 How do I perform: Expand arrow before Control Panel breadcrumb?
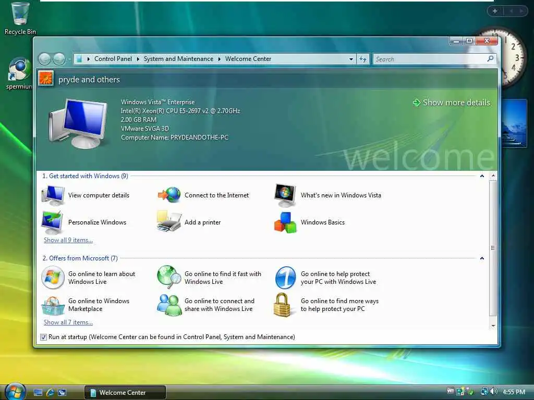click(x=88, y=59)
